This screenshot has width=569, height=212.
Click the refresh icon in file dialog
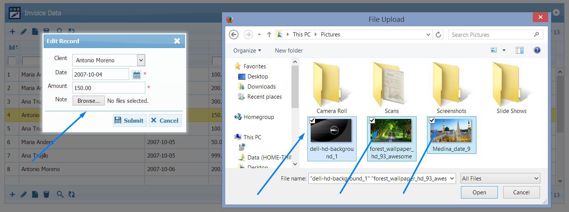[x=438, y=35]
